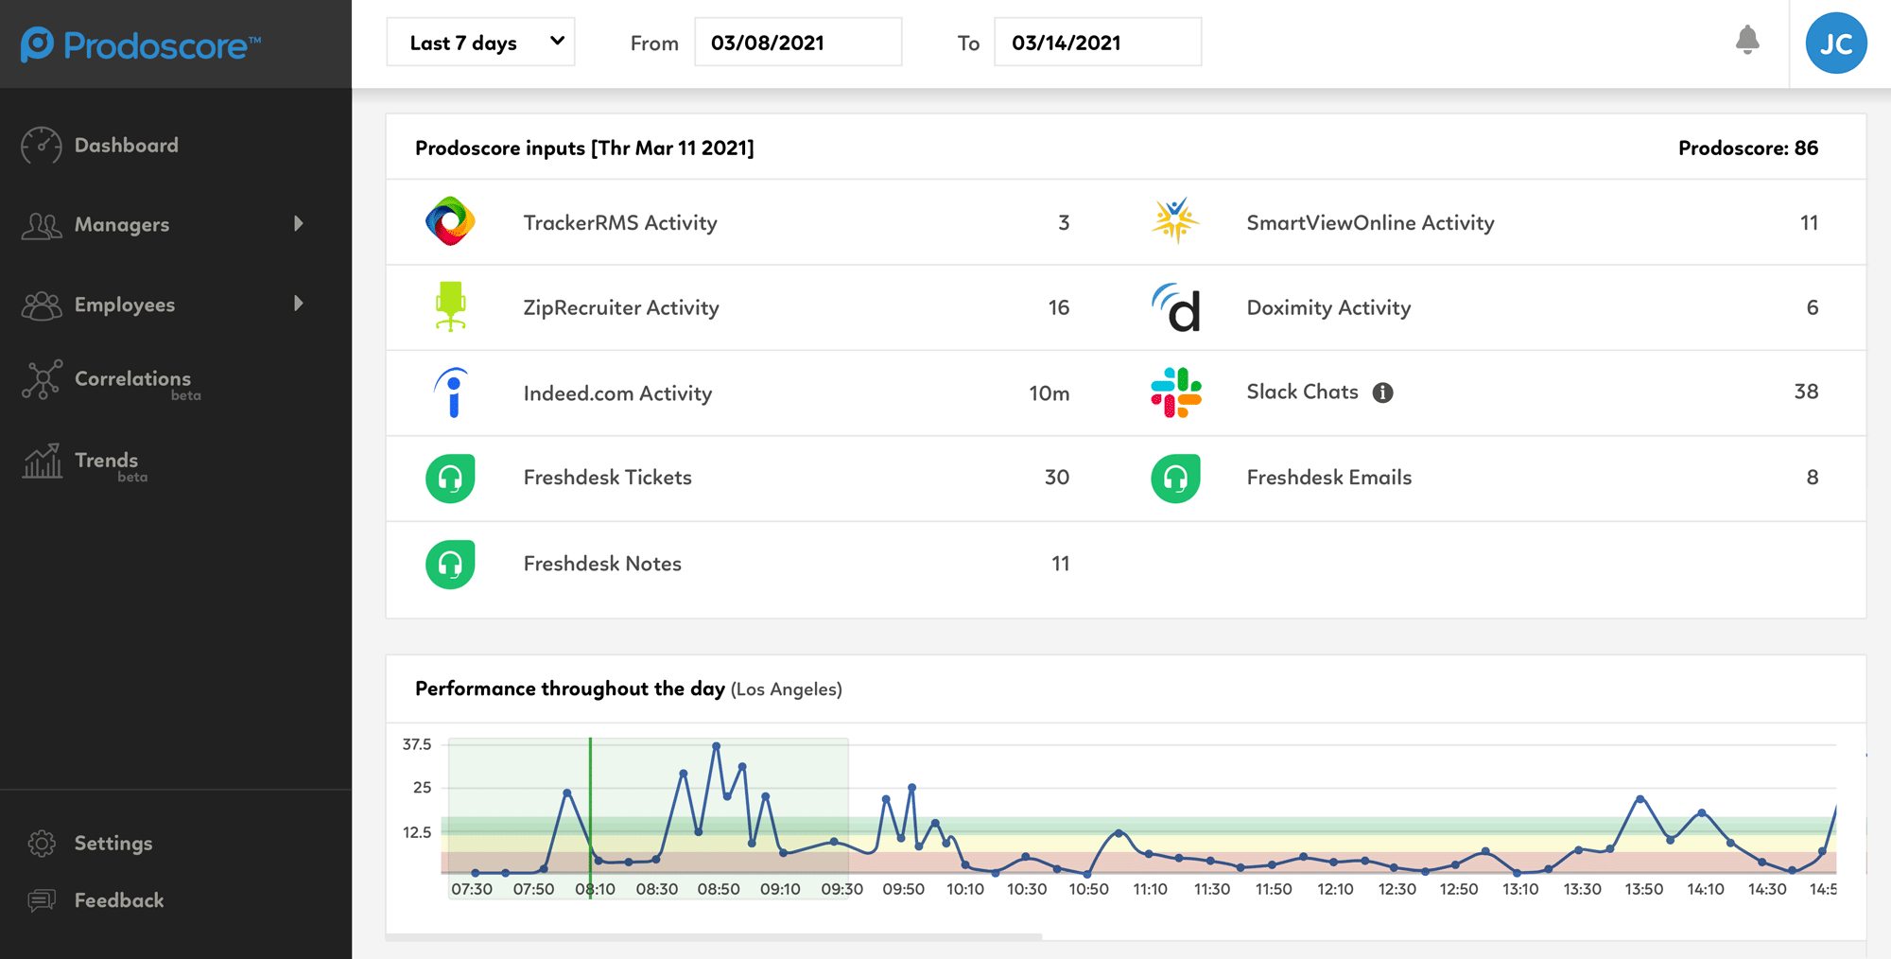This screenshot has width=1891, height=959.
Task: Click the horizontal chart scrollbar
Action: [x=714, y=936]
